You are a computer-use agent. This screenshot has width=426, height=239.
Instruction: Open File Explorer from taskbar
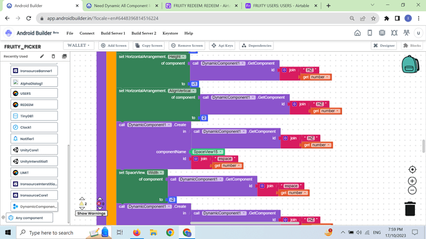click(x=154, y=232)
